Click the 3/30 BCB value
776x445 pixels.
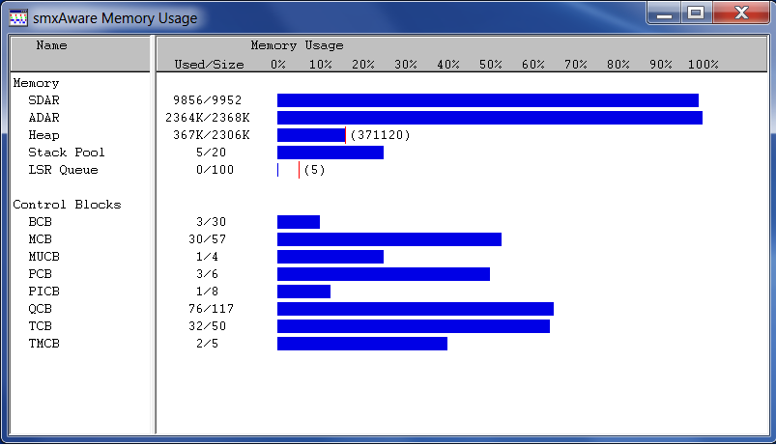point(212,222)
